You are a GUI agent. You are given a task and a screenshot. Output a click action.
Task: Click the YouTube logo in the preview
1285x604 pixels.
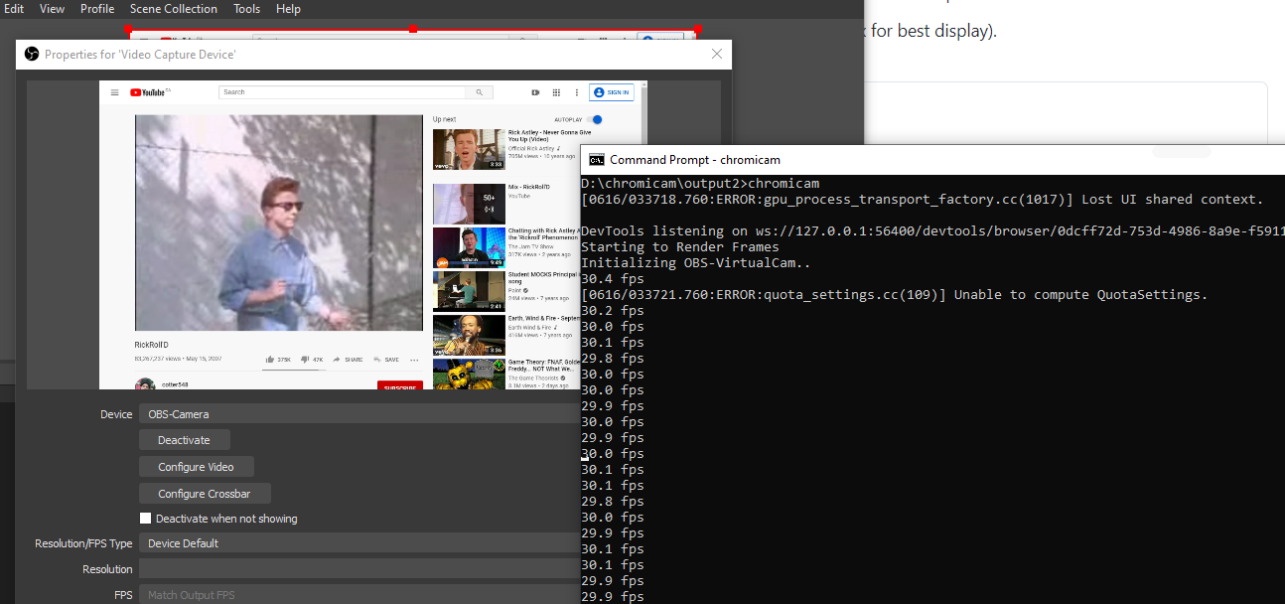click(151, 92)
